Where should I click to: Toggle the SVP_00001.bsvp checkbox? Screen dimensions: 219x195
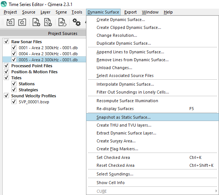click(14, 102)
